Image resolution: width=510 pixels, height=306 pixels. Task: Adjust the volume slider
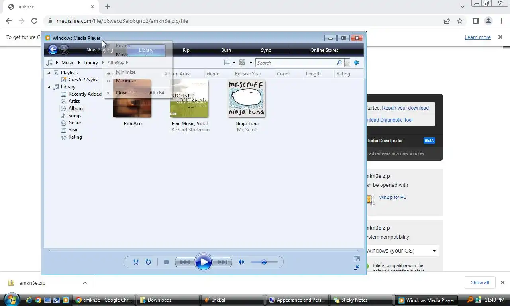264,262
